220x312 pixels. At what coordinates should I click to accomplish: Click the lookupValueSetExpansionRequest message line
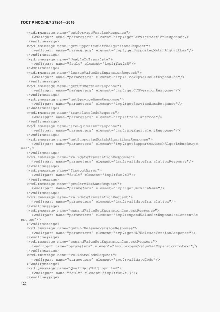[84, 73]
